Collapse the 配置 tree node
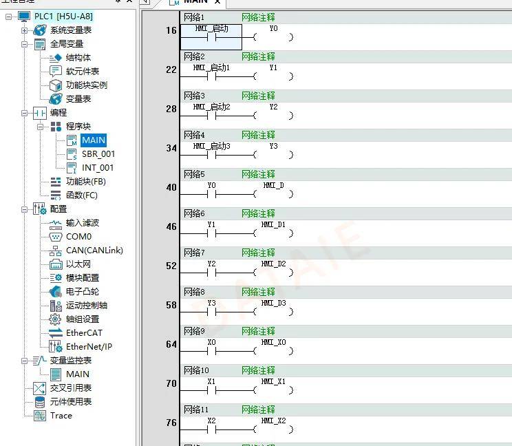 coord(25,209)
